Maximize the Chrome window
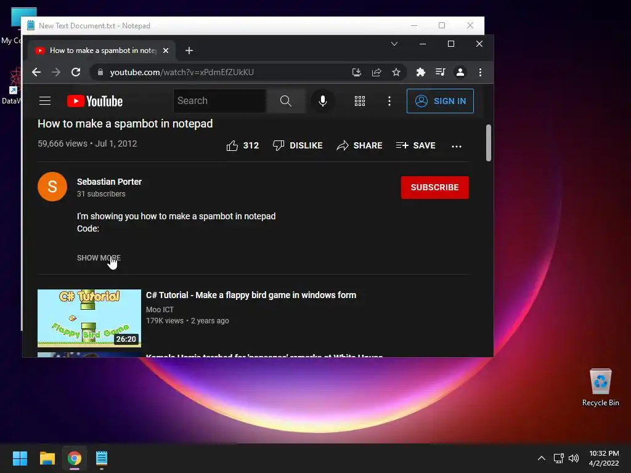This screenshot has width=631, height=473. click(x=450, y=44)
